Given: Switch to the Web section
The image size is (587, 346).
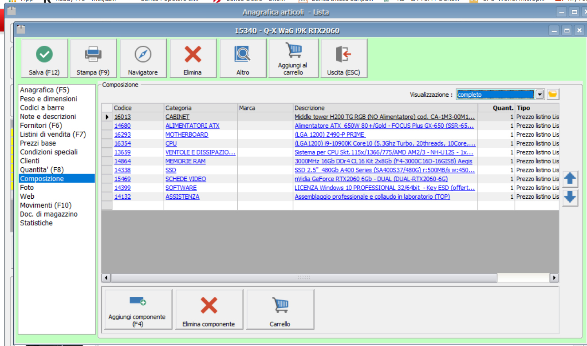Looking at the screenshot, I should (27, 197).
